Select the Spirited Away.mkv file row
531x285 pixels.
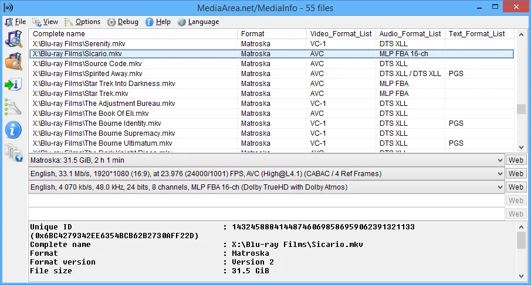[x=272, y=74]
